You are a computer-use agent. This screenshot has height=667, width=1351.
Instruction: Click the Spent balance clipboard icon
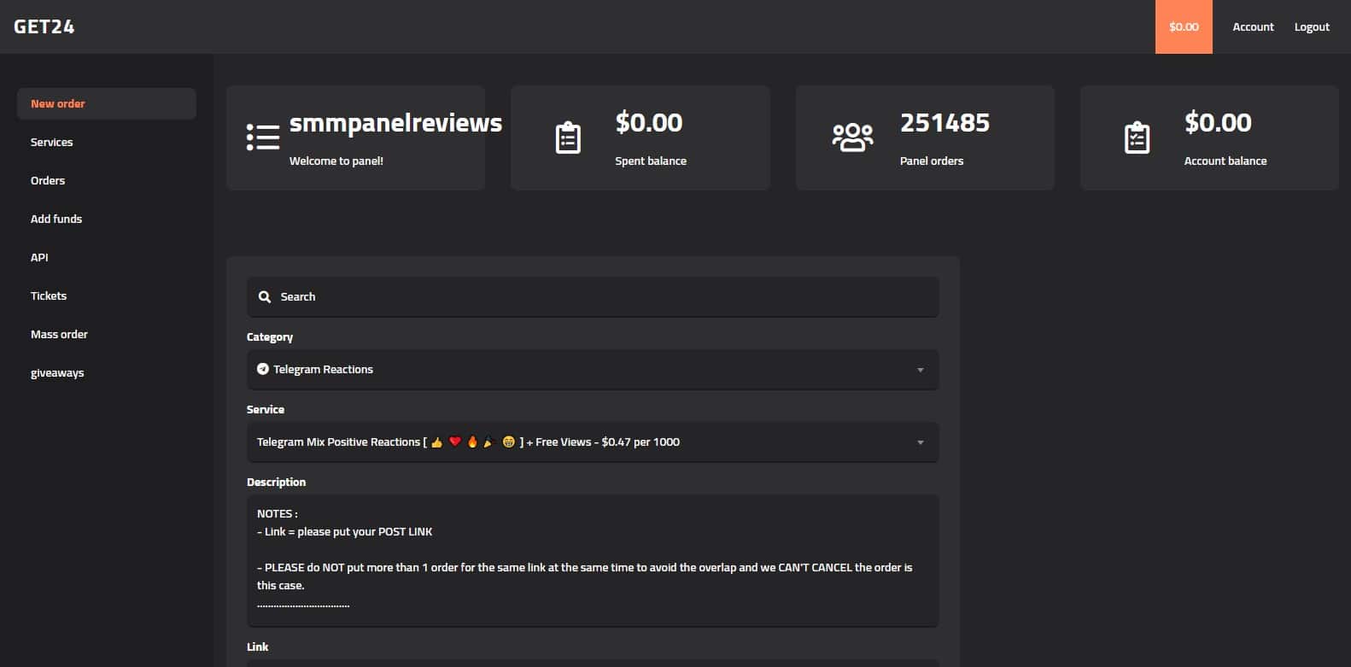(x=568, y=138)
